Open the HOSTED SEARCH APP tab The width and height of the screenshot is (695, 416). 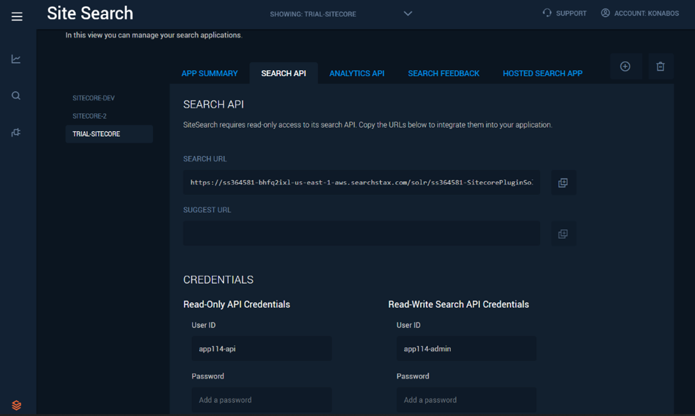point(542,73)
